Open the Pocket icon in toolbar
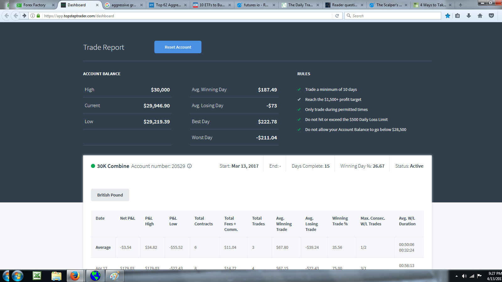502x282 pixels. [491, 16]
